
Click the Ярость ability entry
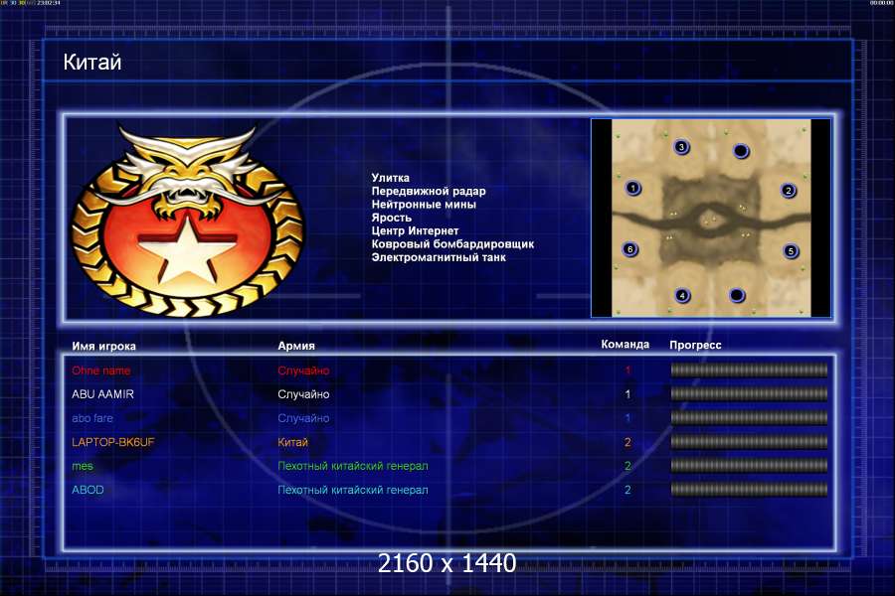coord(392,218)
